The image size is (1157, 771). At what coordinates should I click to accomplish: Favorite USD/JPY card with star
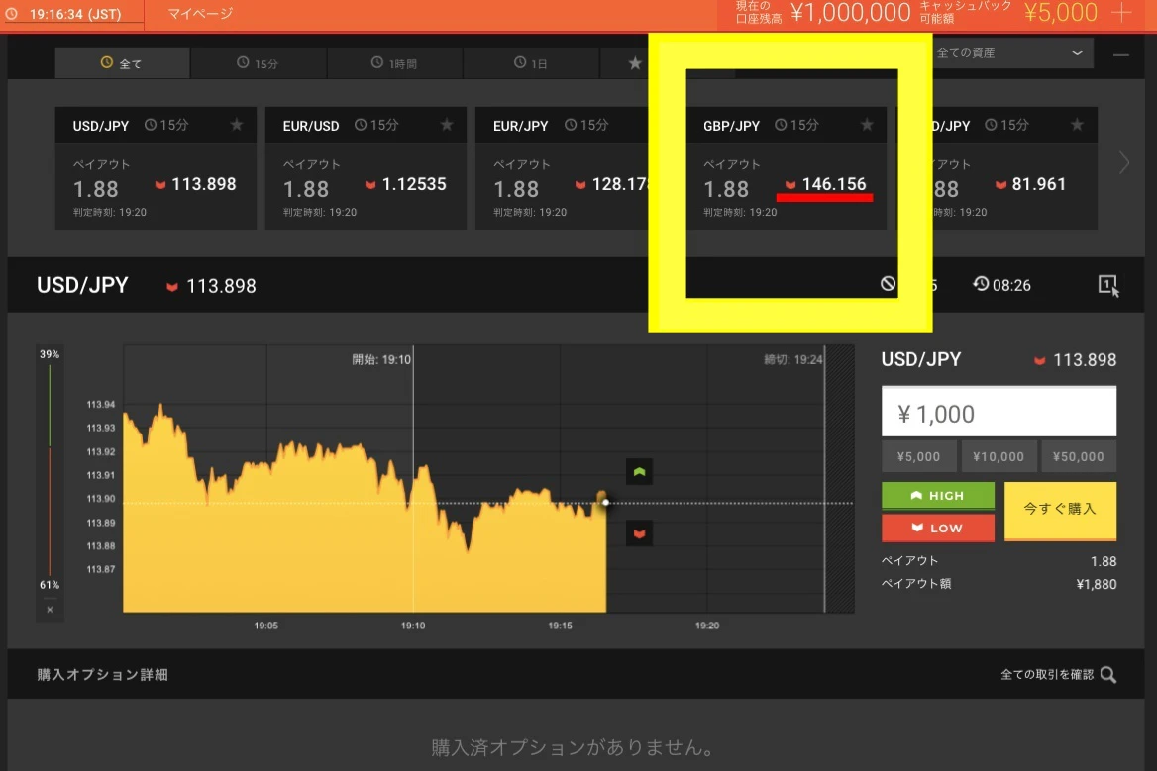pos(236,125)
